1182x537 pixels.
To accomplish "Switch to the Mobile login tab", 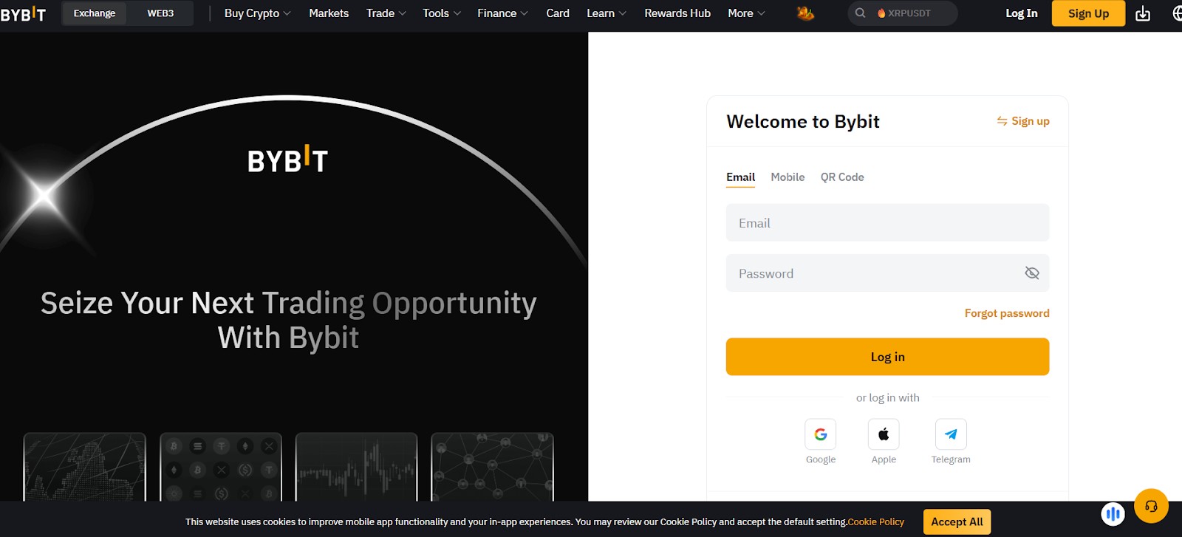I will [788, 177].
